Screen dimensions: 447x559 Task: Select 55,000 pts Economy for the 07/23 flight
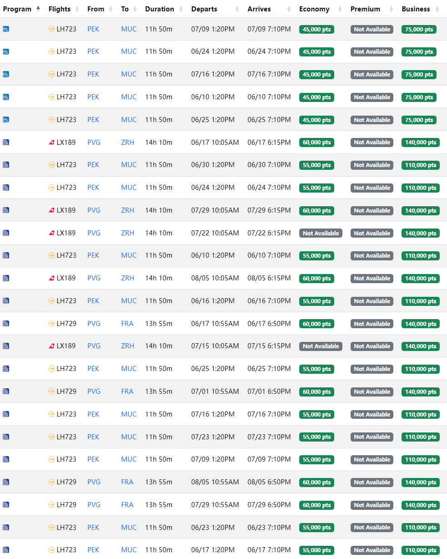coord(316,437)
